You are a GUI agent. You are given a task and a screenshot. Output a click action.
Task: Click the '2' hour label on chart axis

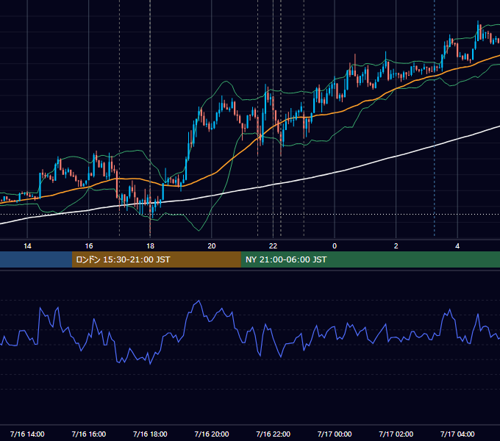[396, 246]
